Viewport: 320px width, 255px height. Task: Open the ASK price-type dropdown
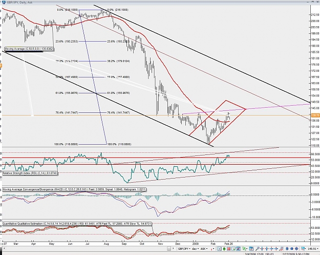click(204, 249)
